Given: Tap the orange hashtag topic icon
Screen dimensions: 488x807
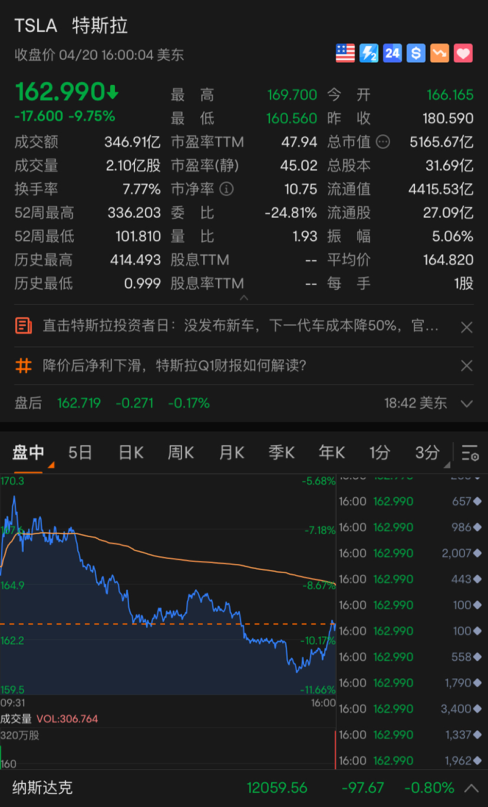Looking at the screenshot, I should (23, 365).
